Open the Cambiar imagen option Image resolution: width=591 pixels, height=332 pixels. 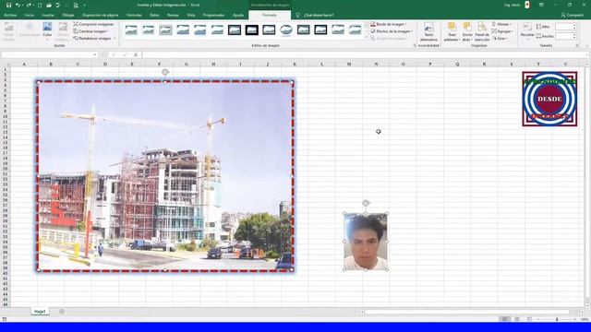[x=91, y=31]
